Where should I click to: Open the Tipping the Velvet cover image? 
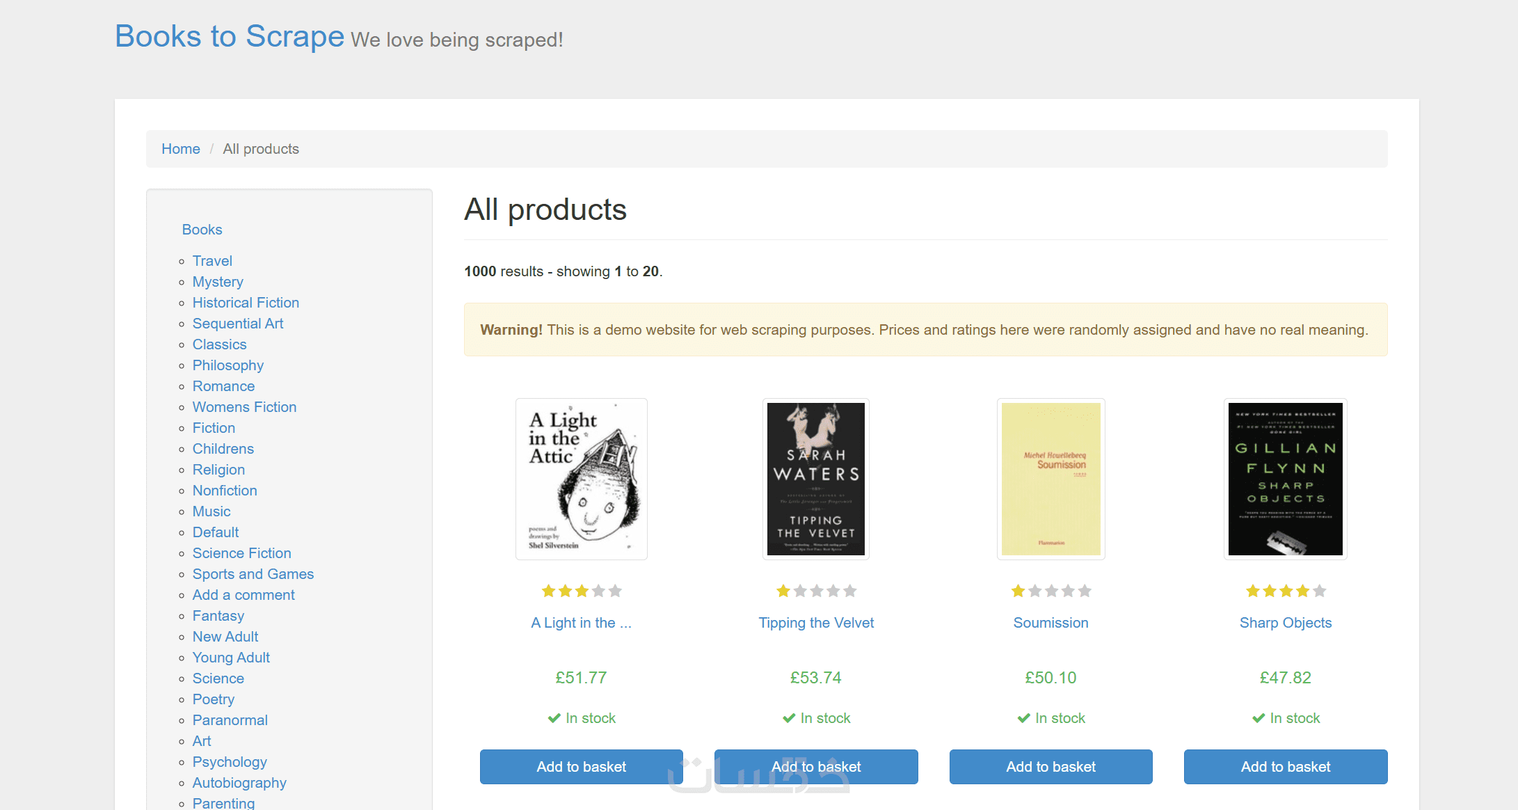tap(815, 479)
